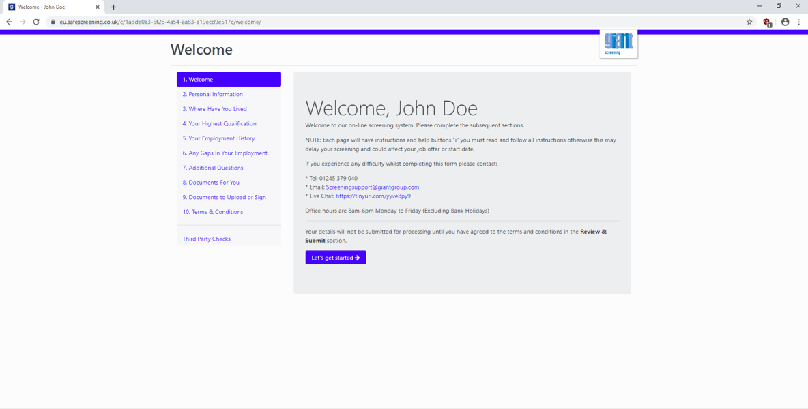808x409 pixels.
Task: Open Chrome three-dot menu
Action: pos(799,22)
